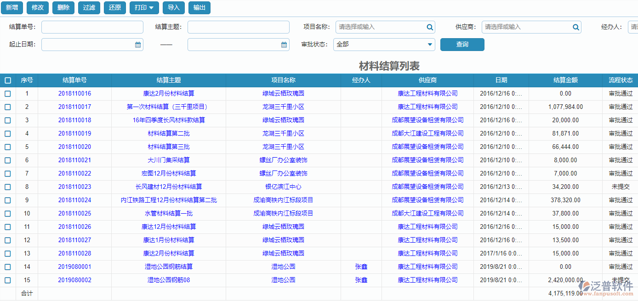Click the 删除 delete button

click(63, 8)
